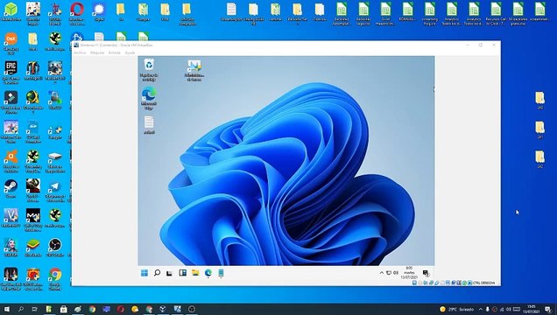
Task: Select the text document on the guest desktop
Action: pyautogui.click(x=149, y=125)
